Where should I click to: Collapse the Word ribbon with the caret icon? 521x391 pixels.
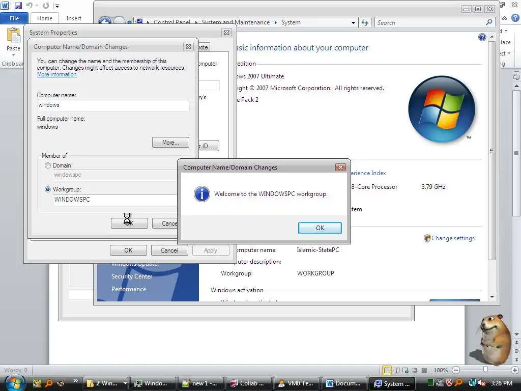point(504,18)
